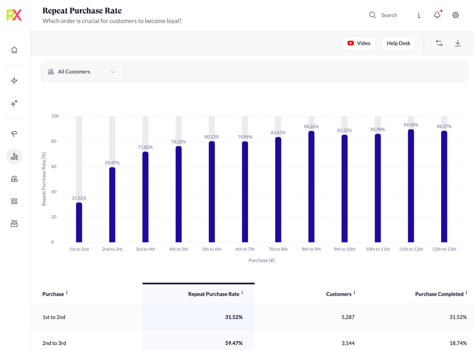Click the home icon in sidebar

[14, 50]
